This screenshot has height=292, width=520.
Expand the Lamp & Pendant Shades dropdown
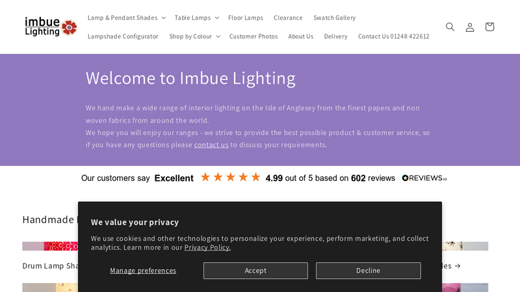click(126, 18)
